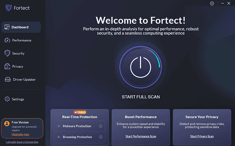The image size is (235, 146).
Task: Show info for Browsing Protection
Action: tap(101, 137)
